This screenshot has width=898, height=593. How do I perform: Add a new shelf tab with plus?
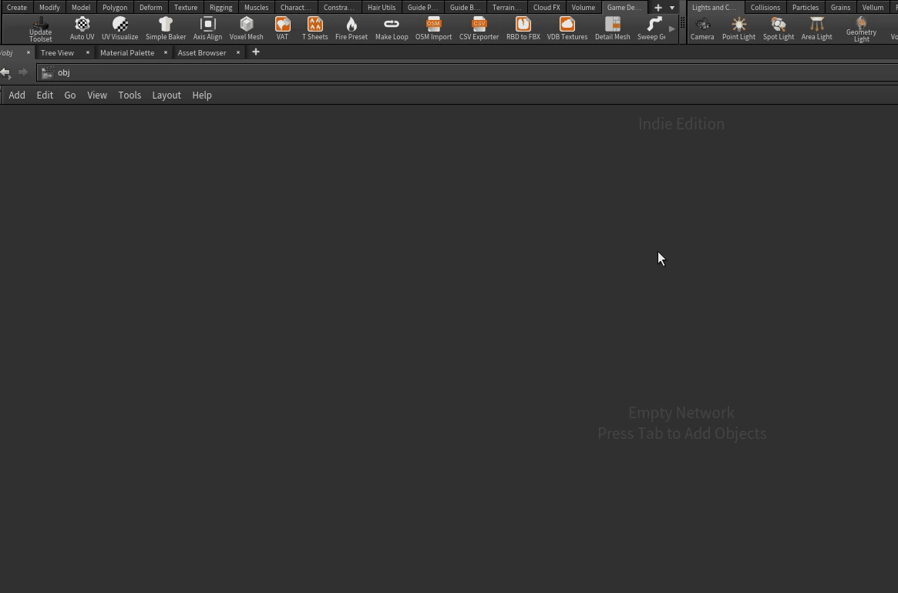point(658,8)
